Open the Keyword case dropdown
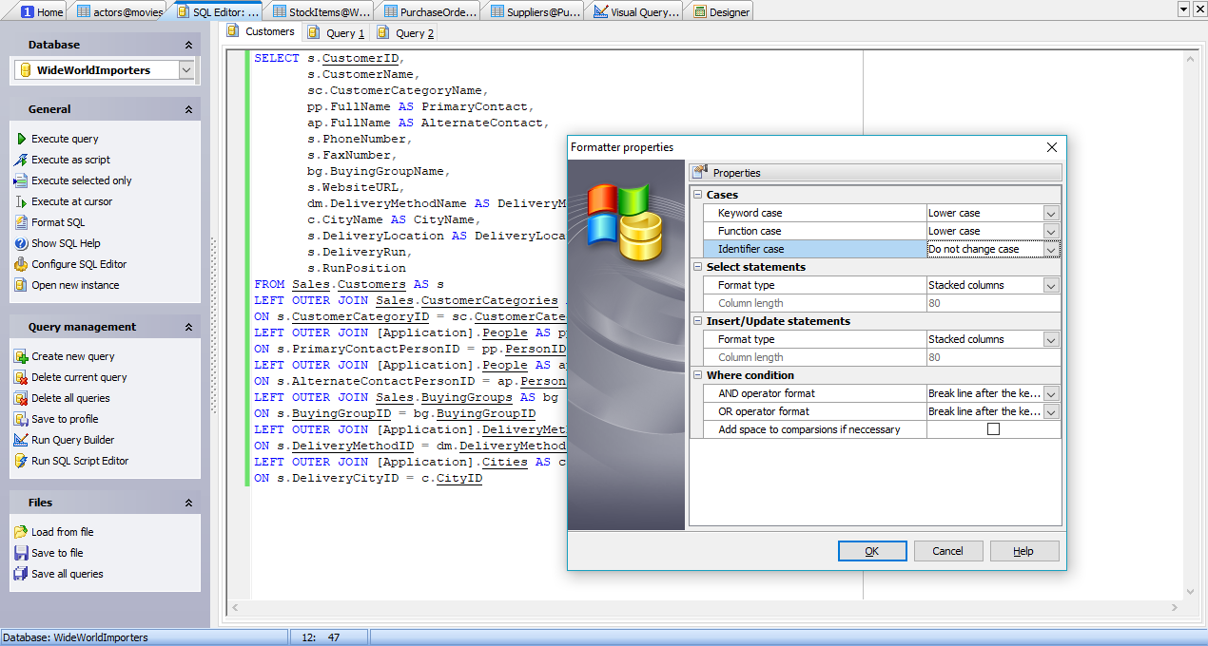Screen dimensions: 1208x646 [1050, 214]
